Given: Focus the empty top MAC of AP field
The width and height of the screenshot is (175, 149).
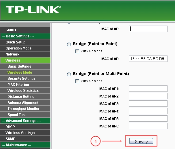Looking at the screenshot, I should [148, 29].
